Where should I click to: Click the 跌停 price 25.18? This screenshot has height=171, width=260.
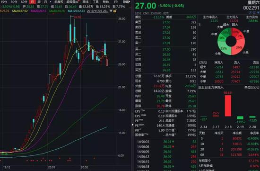pyautogui.click(x=192, y=106)
